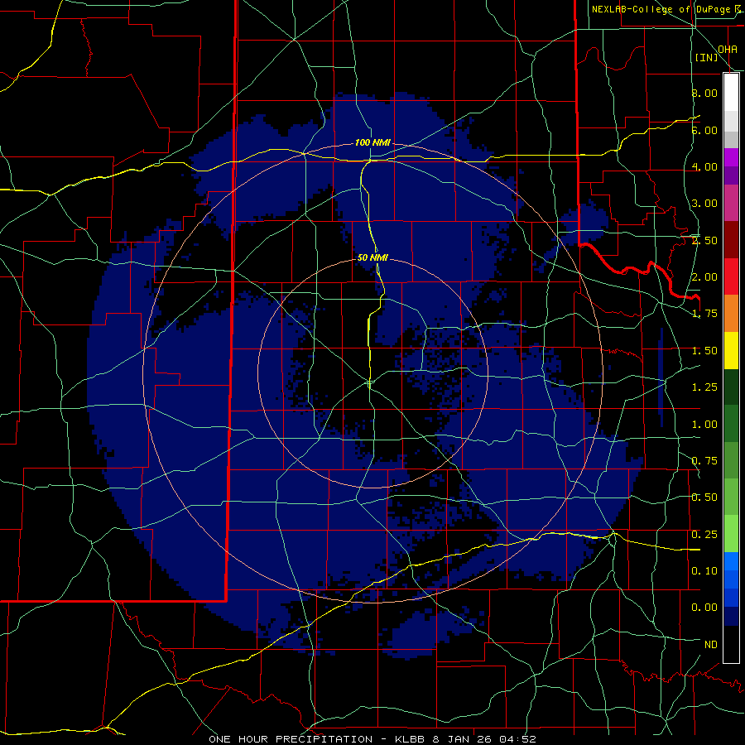Select the white swatch atop the legend
745x745 pixels.
tap(731, 93)
